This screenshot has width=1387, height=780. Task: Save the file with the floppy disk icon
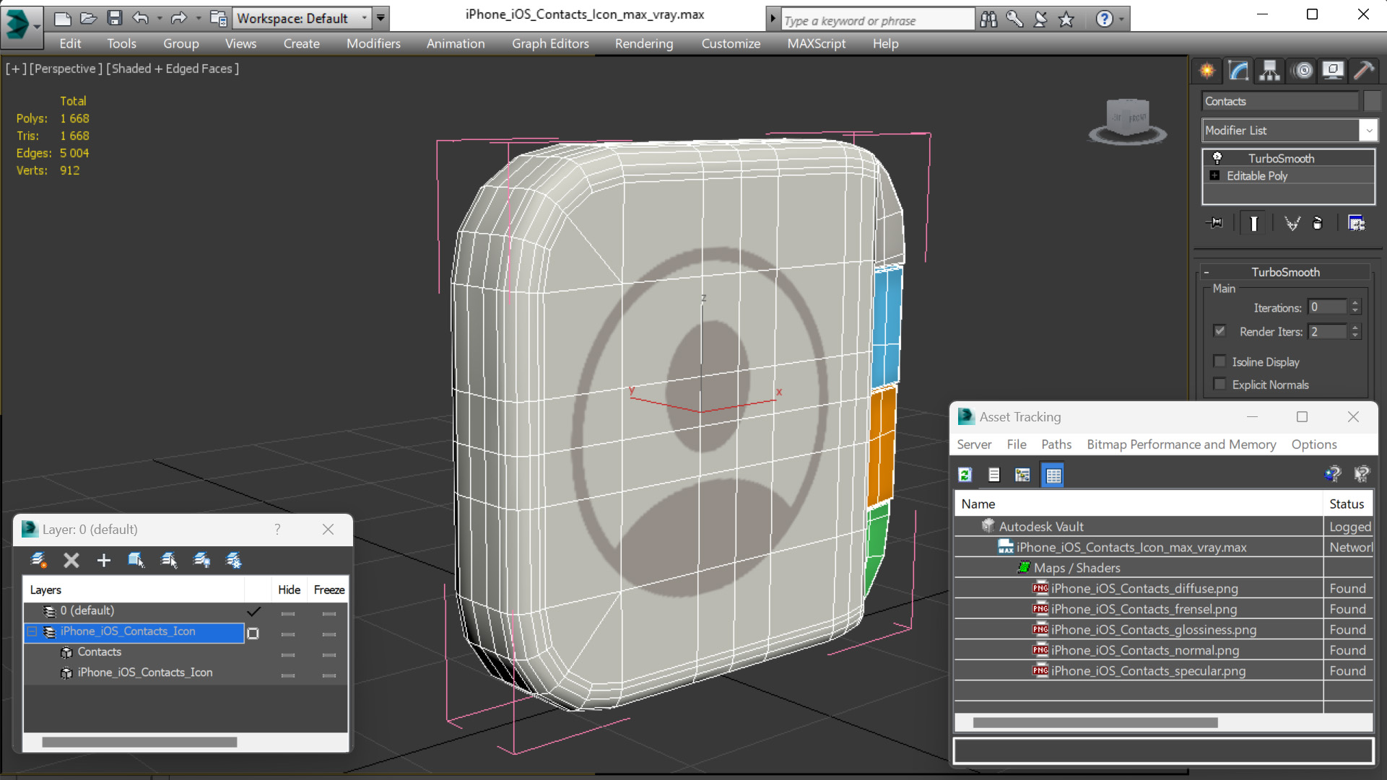point(115,18)
